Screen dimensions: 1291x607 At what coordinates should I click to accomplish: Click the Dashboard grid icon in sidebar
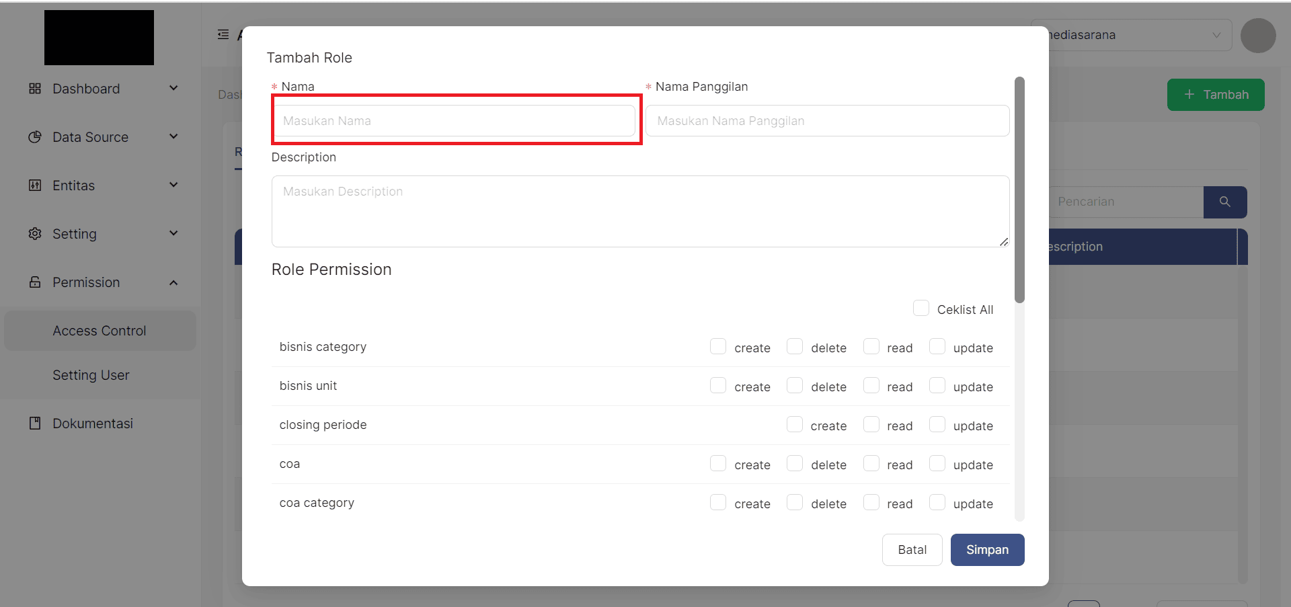coord(35,89)
